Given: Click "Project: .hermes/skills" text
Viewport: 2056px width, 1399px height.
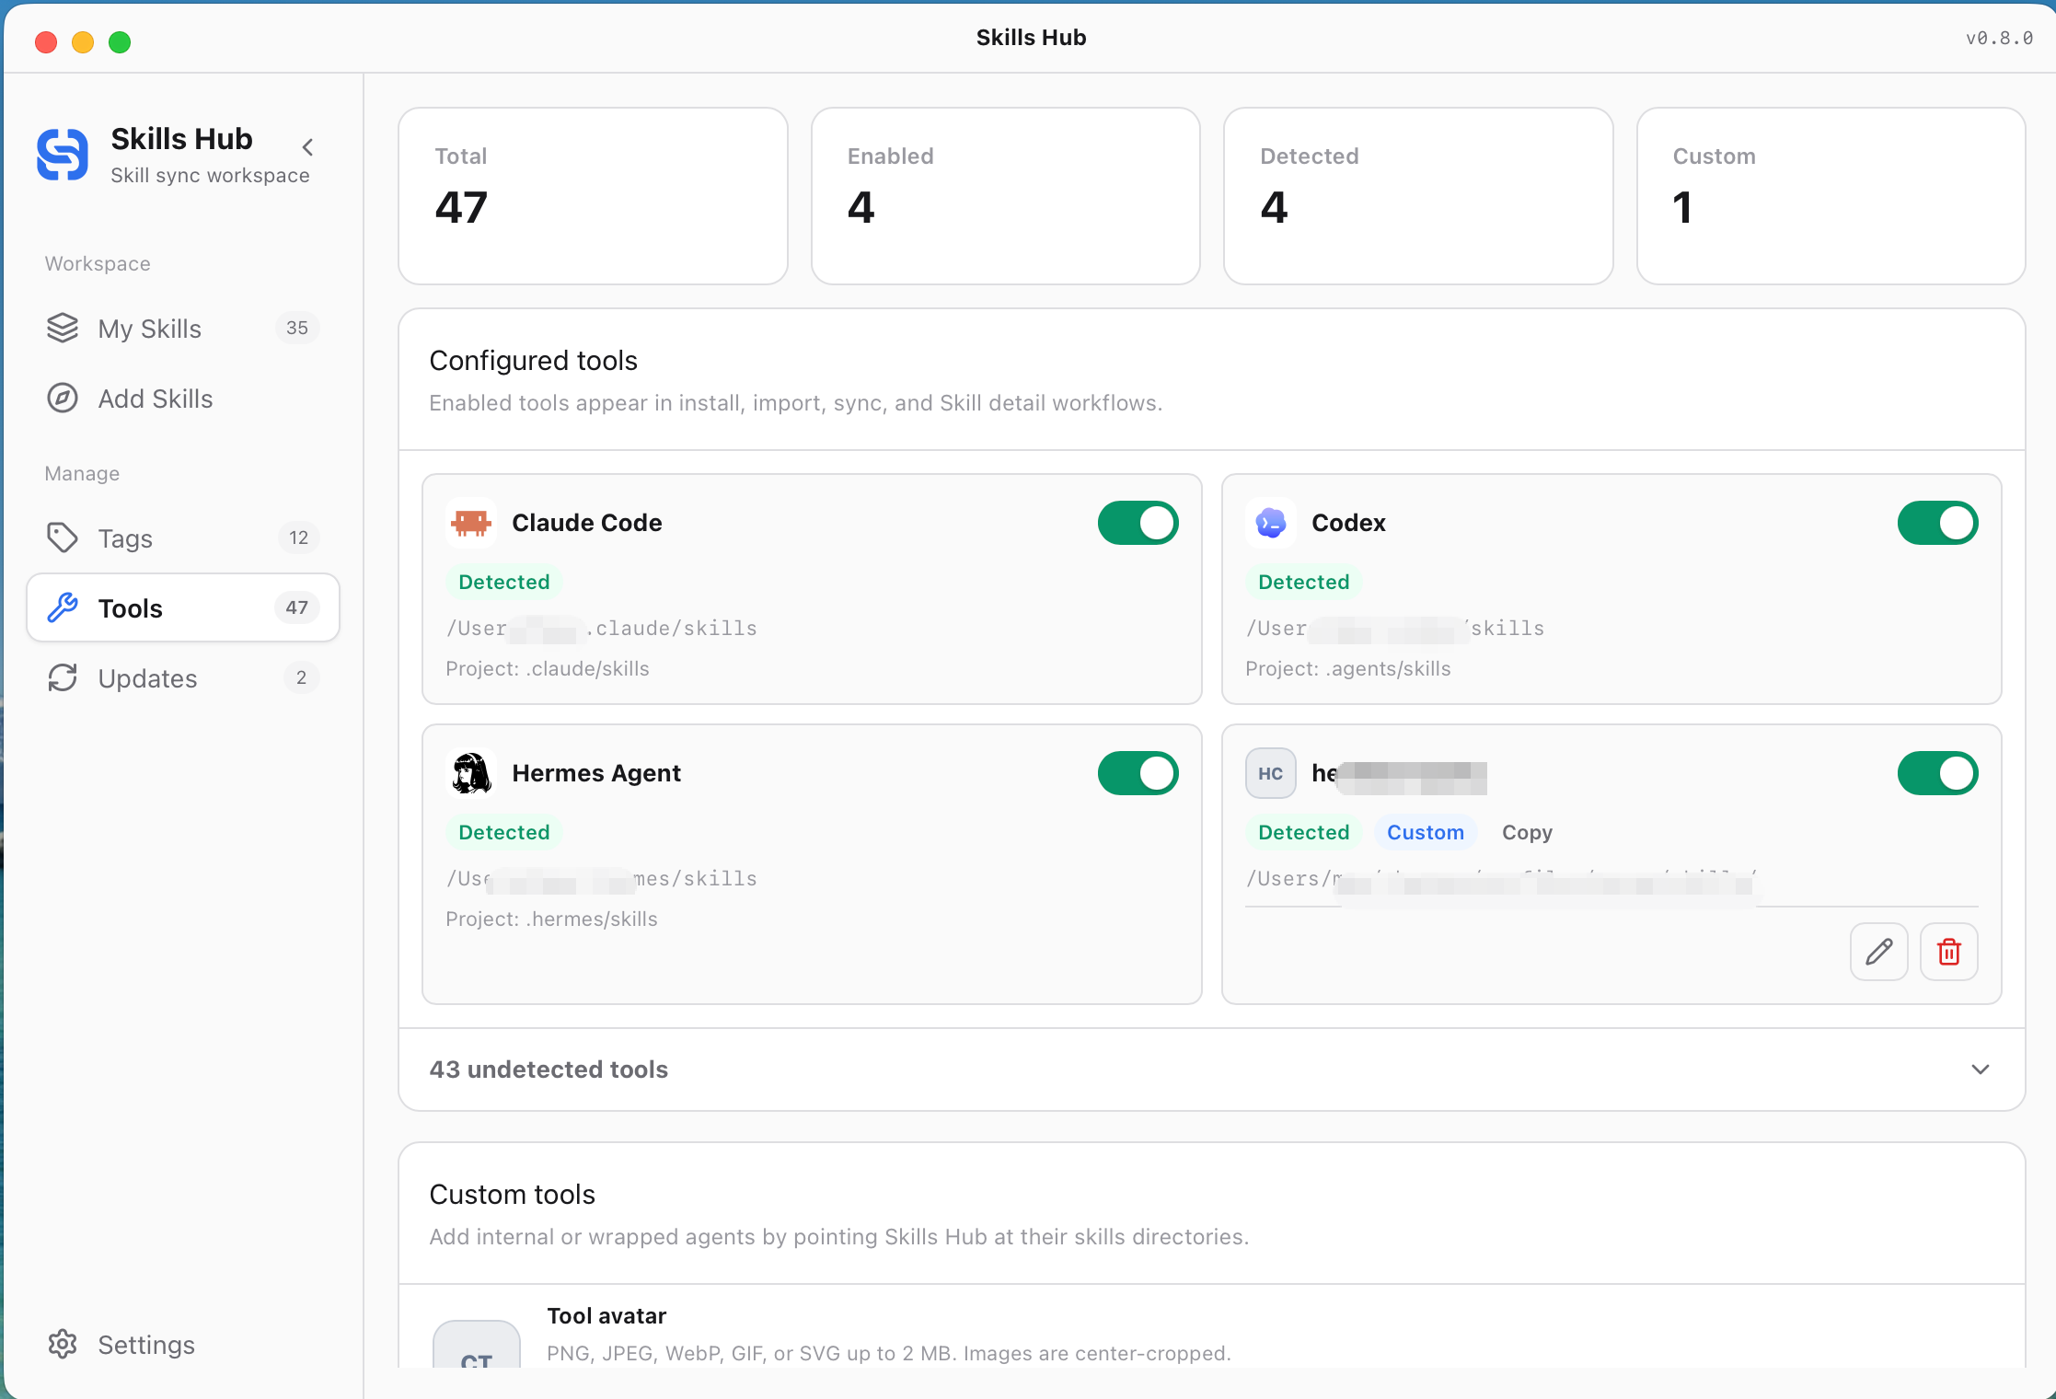Looking at the screenshot, I should coord(552,919).
